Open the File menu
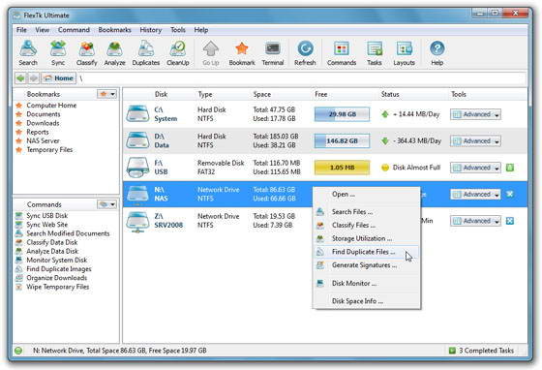The width and height of the screenshot is (542, 370). point(21,30)
